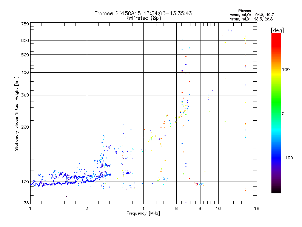Click the "Stationary phase Virtual Height [km]" axis label

pos(17,113)
